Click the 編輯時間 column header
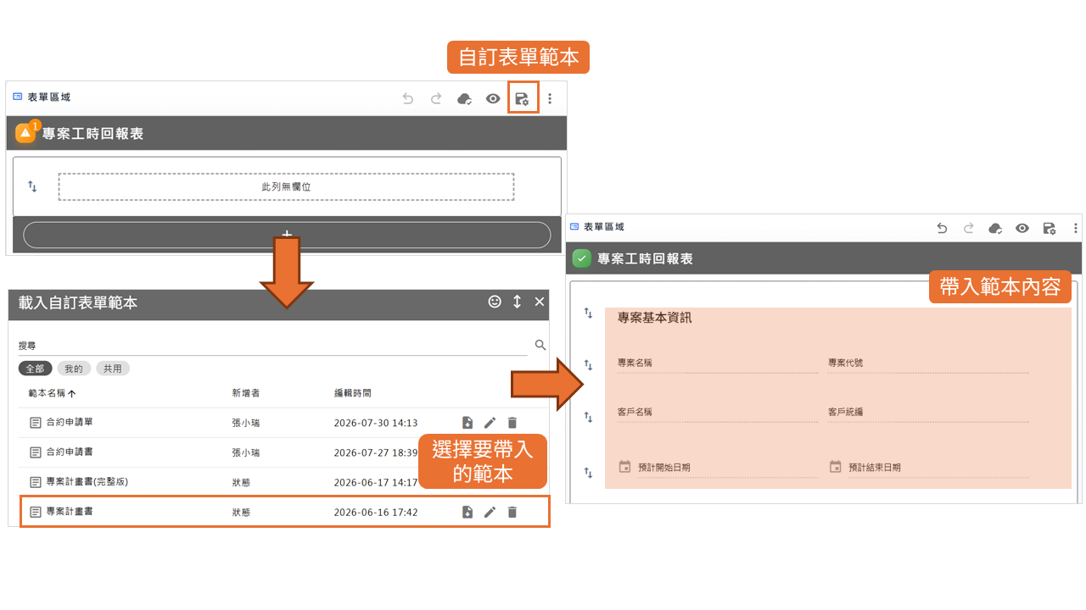This screenshot has width=1086, height=610. click(x=352, y=393)
